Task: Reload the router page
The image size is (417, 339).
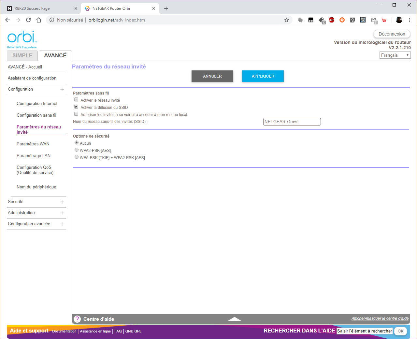Action: tap(28, 20)
